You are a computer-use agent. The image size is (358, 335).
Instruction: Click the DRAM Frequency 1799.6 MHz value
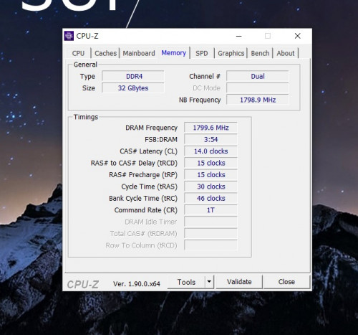coord(211,128)
